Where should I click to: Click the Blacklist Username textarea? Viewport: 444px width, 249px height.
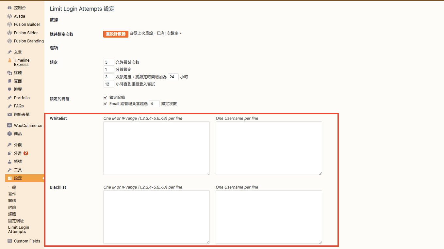(x=269, y=217)
